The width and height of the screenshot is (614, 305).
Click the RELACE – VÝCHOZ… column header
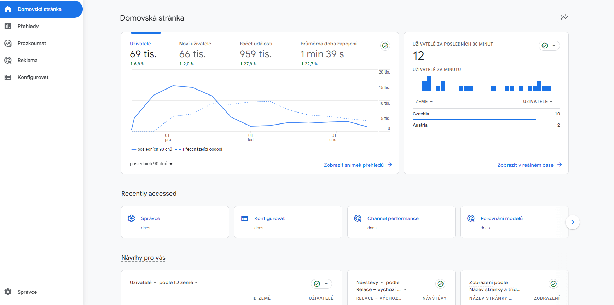378,298
